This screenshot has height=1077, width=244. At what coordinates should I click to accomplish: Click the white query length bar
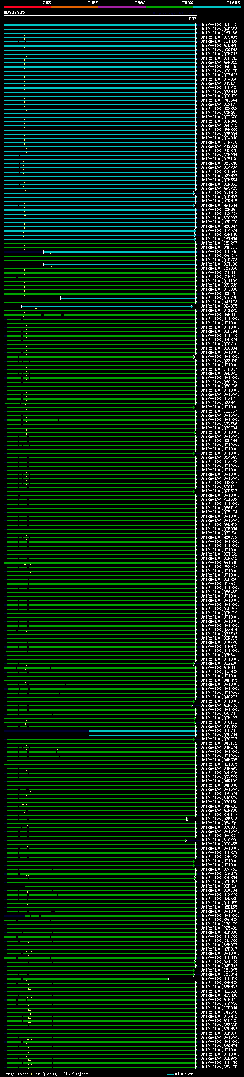[x=101, y=16]
